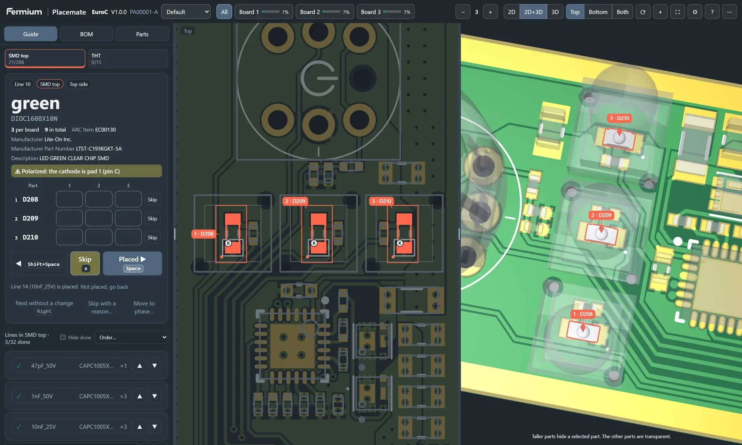Open the help question mark
The height and width of the screenshot is (445, 742).
click(712, 12)
